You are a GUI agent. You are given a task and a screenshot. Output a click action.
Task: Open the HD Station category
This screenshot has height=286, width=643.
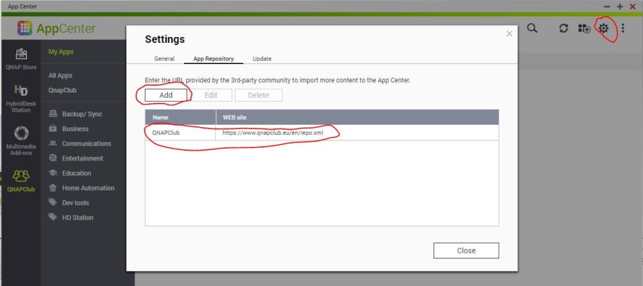(x=78, y=217)
